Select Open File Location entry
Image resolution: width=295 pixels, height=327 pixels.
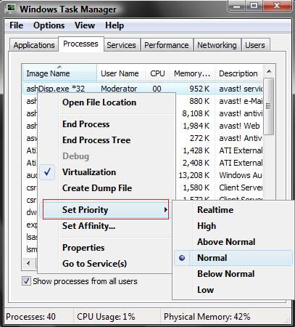click(99, 102)
